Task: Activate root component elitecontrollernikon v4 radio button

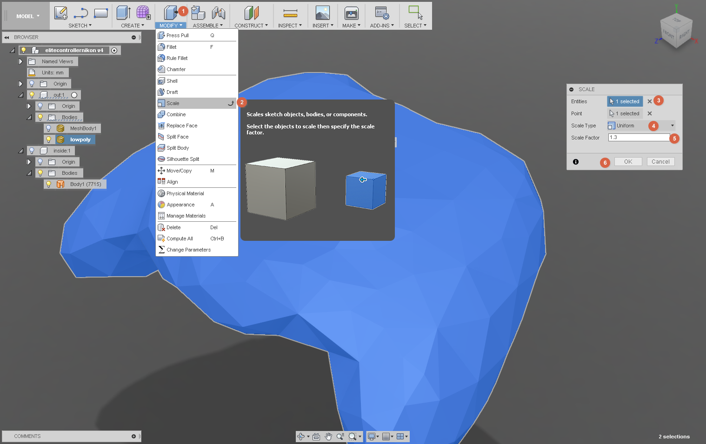Action: tap(114, 50)
